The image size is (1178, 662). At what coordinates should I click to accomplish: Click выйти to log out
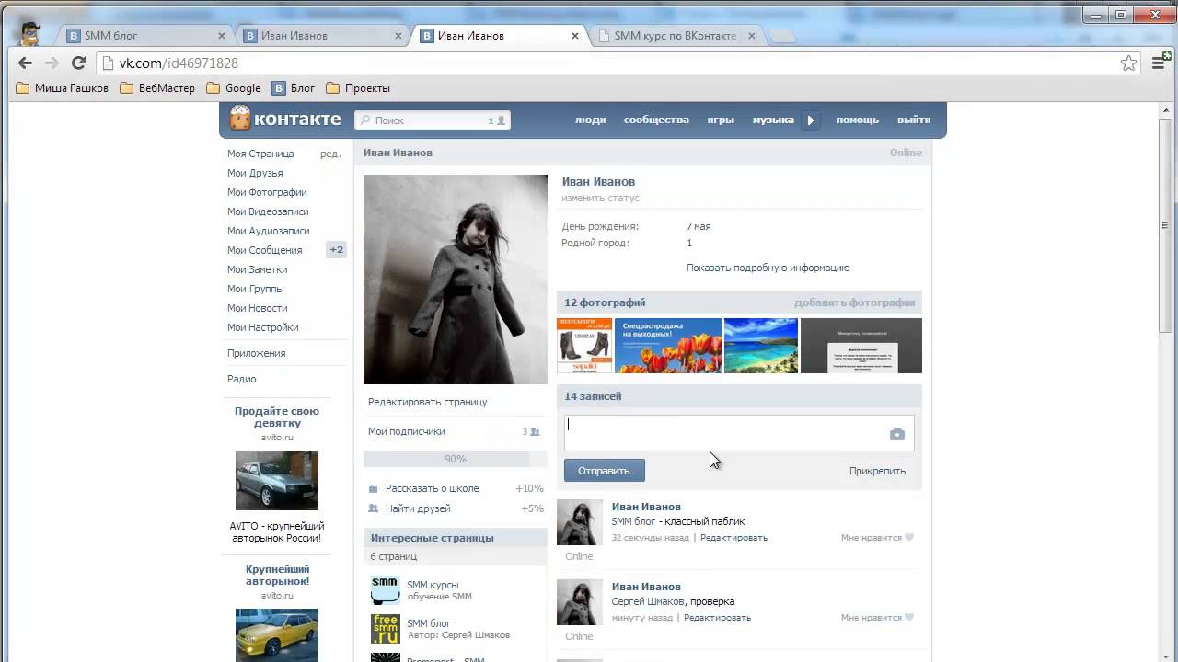[914, 120]
